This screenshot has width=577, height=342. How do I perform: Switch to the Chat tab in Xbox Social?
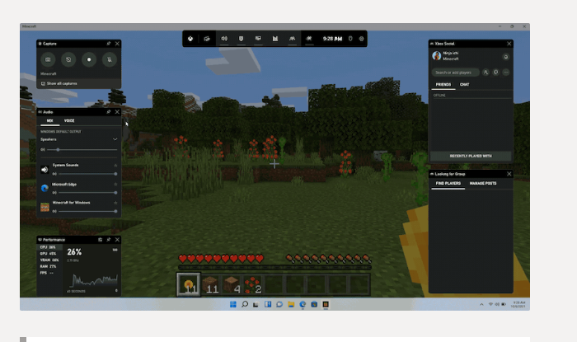pos(465,84)
